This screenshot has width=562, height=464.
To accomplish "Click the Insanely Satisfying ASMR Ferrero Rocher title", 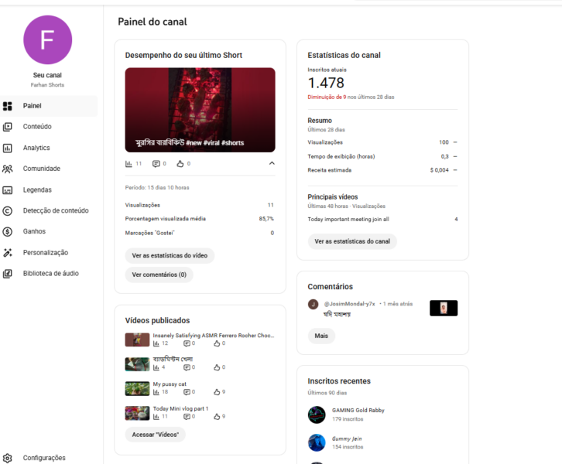I will [x=214, y=336].
